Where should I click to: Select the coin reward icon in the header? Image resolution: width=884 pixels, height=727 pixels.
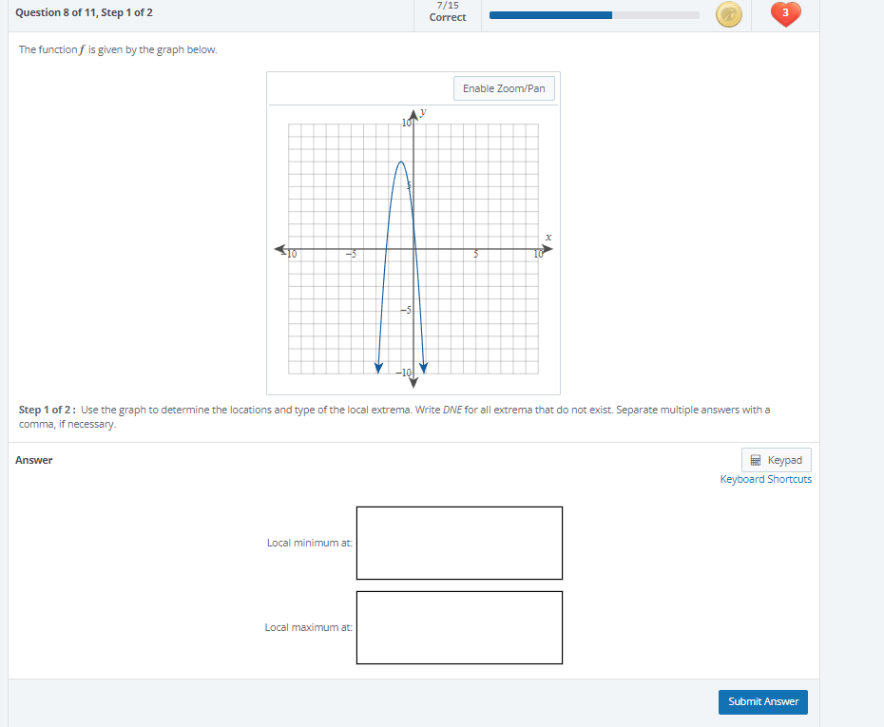tap(728, 15)
